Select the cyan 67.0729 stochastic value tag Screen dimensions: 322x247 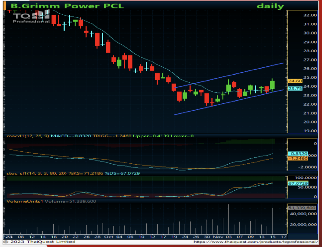coord(298,183)
